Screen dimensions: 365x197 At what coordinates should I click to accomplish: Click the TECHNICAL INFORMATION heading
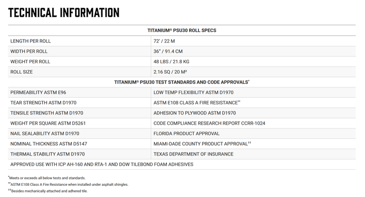point(64,13)
